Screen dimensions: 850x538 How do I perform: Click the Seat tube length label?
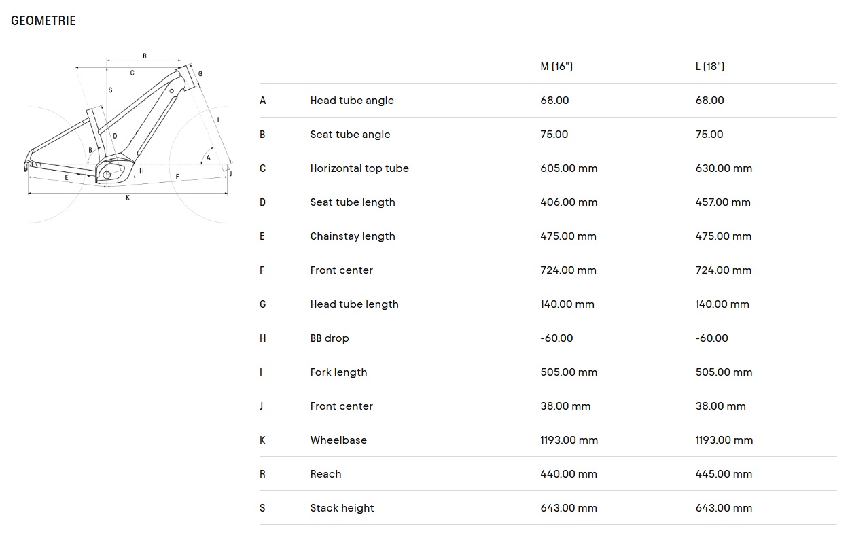[x=353, y=202]
